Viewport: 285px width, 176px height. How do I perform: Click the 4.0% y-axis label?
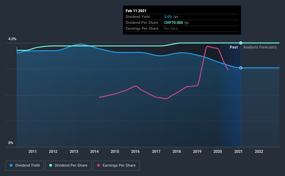click(12, 39)
